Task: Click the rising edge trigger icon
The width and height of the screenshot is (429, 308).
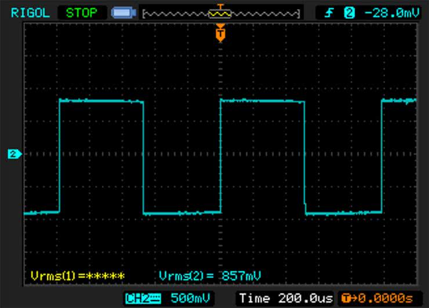Action: pyautogui.click(x=329, y=12)
